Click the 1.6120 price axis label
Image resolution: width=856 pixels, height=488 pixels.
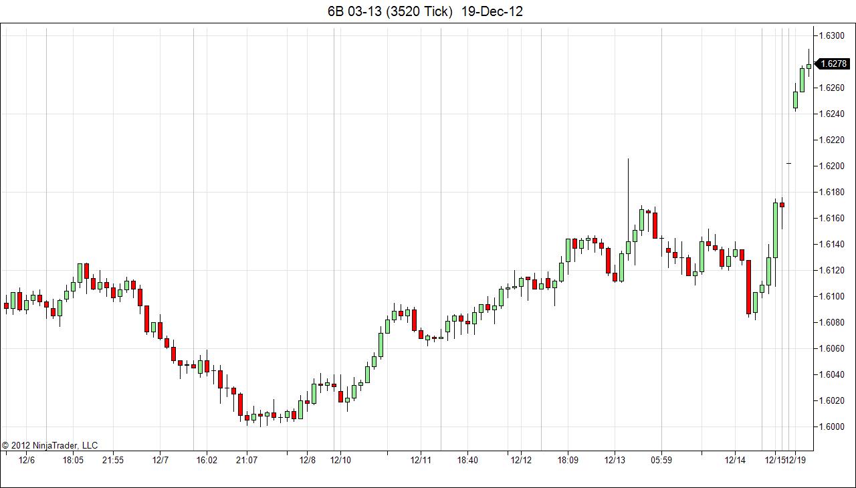coord(833,270)
